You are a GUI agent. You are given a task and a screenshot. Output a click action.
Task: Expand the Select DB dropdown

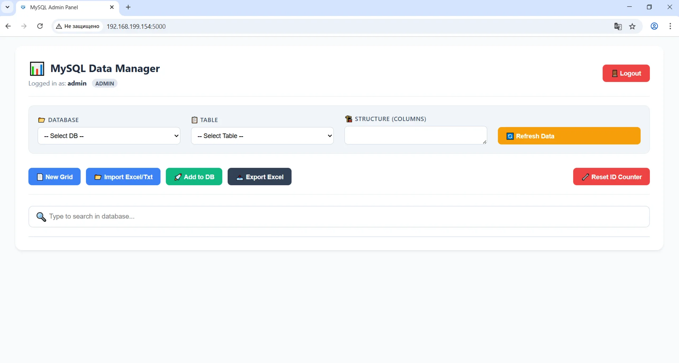(109, 136)
